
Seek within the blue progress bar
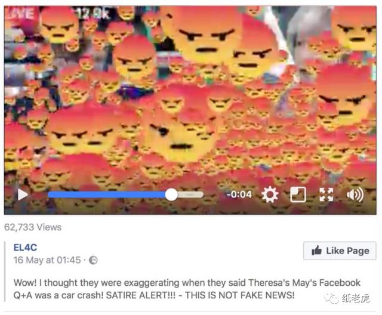pos(107,194)
